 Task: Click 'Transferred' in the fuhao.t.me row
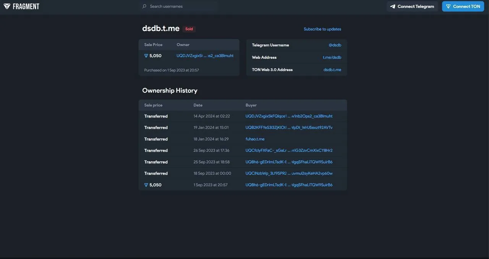156,139
